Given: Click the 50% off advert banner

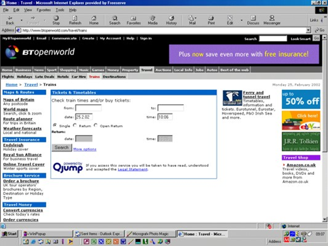Looking at the screenshot, I should coord(301,99).
